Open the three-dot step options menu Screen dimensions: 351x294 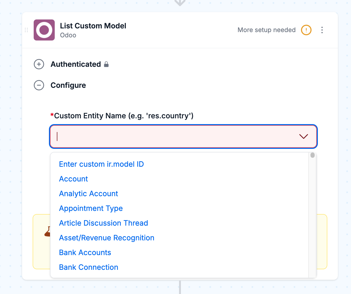pos(322,30)
